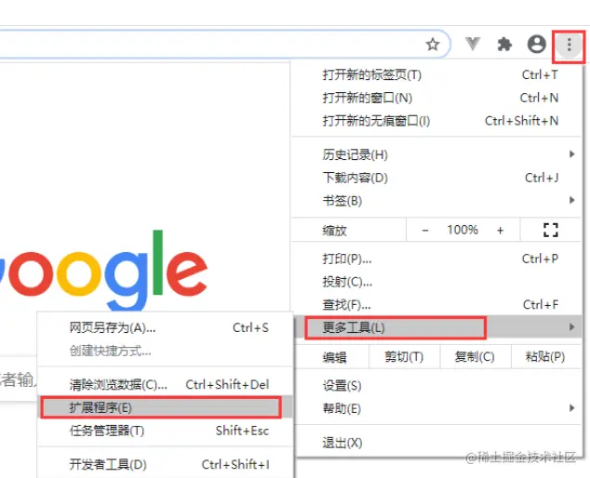Click 复制(C) copy button
The width and height of the screenshot is (590, 478).
(x=475, y=356)
